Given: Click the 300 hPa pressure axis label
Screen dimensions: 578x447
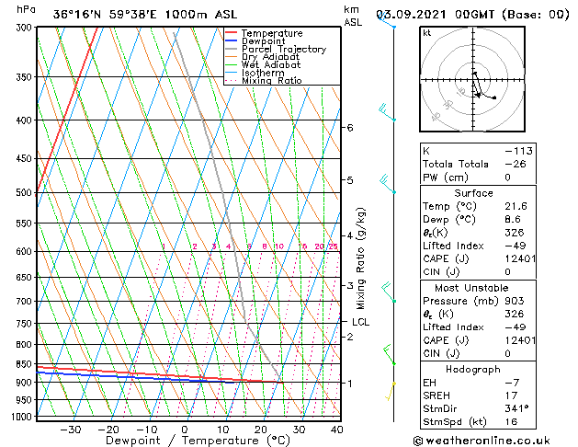Looking at the screenshot, I should [26, 28].
